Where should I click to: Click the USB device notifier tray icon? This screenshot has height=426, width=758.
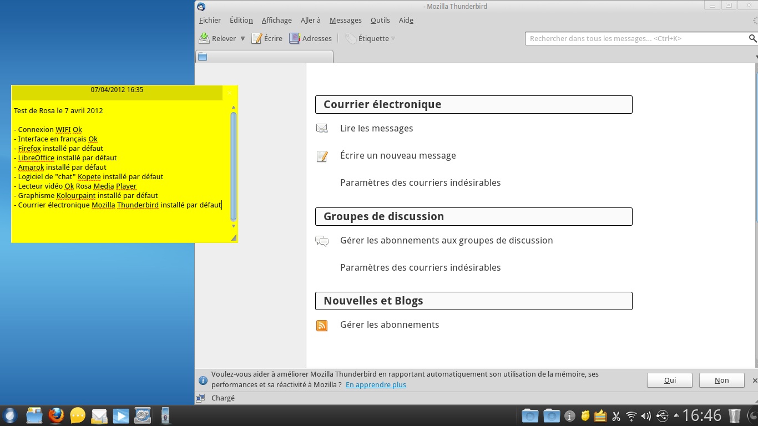pos(662,416)
